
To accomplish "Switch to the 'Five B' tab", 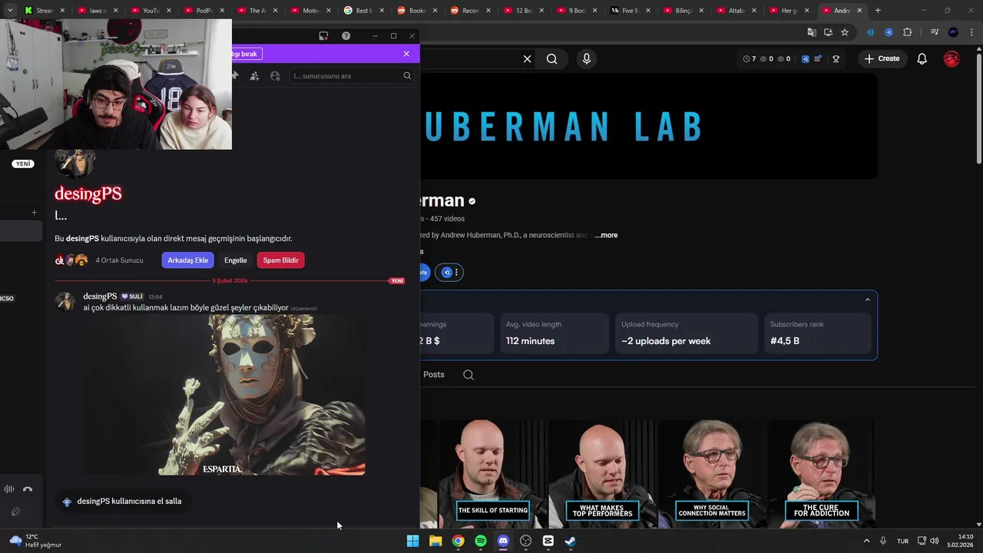I will coord(630,11).
